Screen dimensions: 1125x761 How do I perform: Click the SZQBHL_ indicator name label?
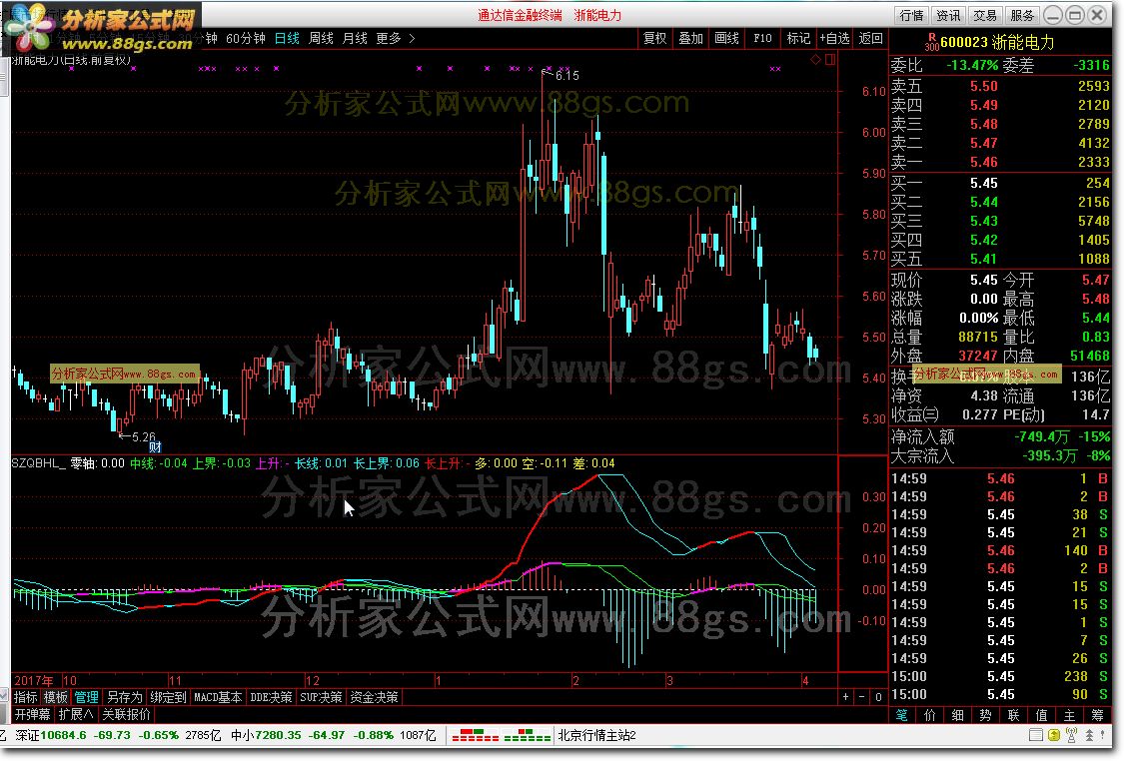[x=39, y=463]
